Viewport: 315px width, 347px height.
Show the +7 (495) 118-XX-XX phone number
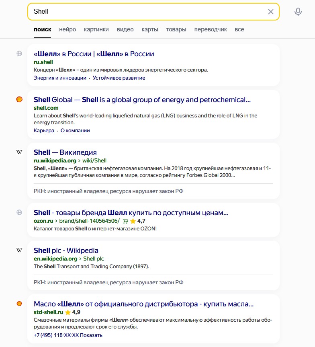click(x=68, y=335)
